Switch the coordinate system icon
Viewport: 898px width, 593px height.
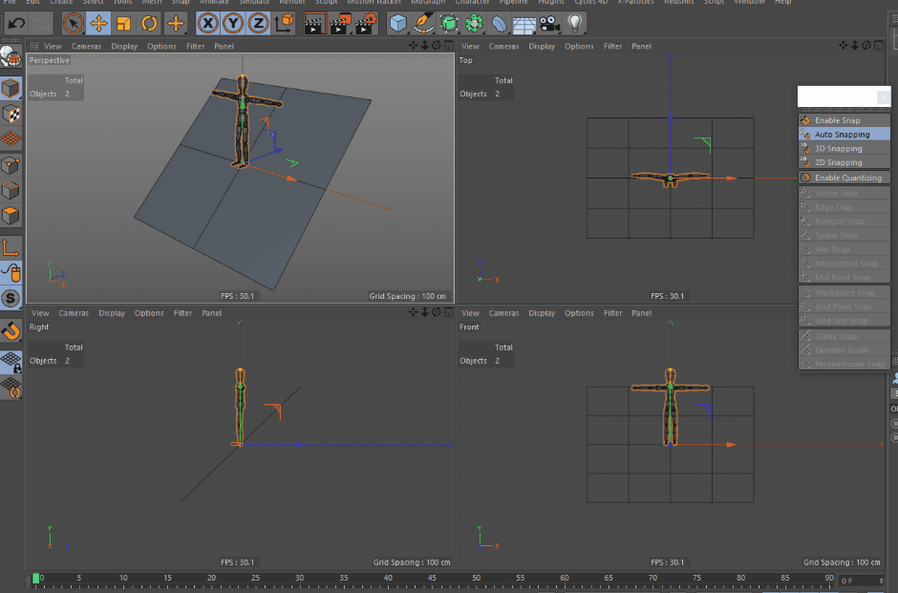(x=284, y=24)
